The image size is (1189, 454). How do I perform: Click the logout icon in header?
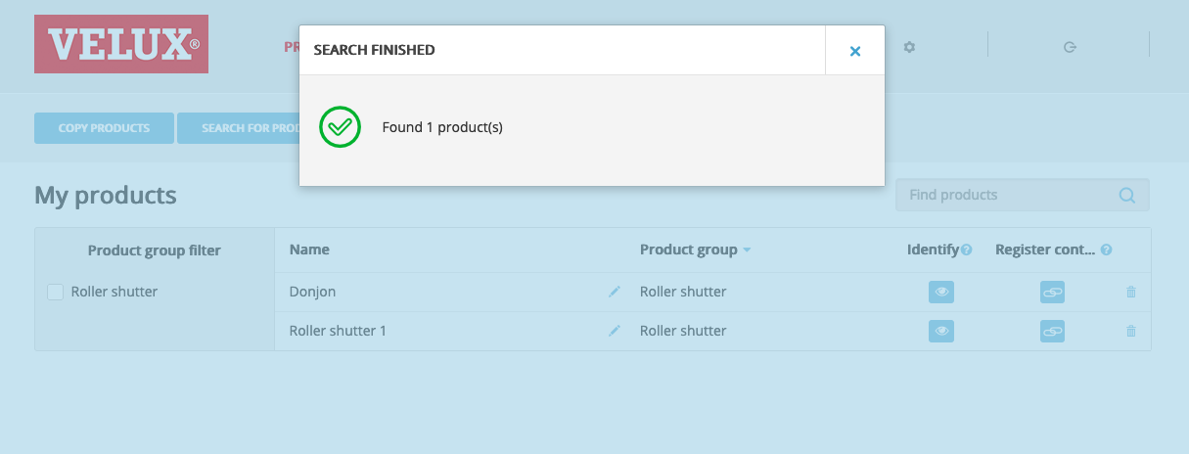[x=1070, y=47]
